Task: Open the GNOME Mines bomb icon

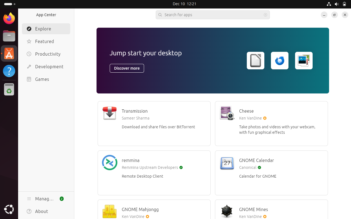Action: point(227,211)
